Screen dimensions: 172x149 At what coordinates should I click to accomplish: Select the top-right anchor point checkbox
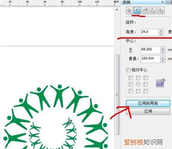[x=146, y=78]
